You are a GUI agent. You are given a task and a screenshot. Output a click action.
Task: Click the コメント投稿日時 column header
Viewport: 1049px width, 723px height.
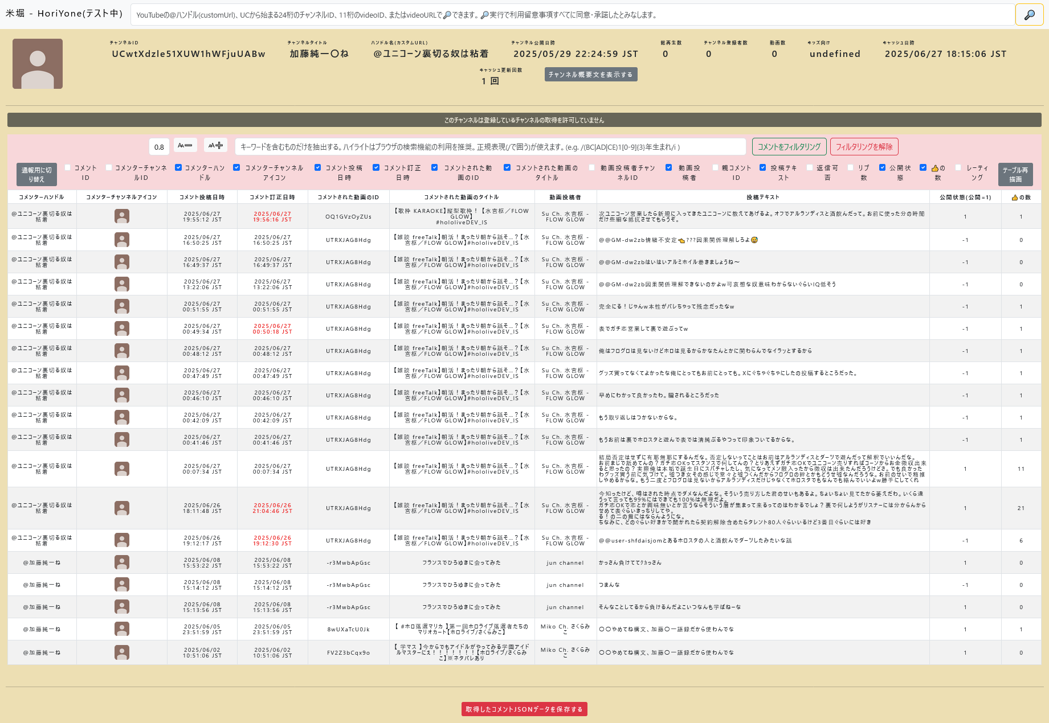(202, 197)
